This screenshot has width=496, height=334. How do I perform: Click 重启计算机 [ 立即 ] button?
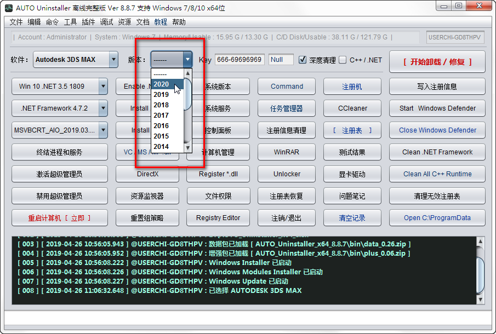point(60,218)
